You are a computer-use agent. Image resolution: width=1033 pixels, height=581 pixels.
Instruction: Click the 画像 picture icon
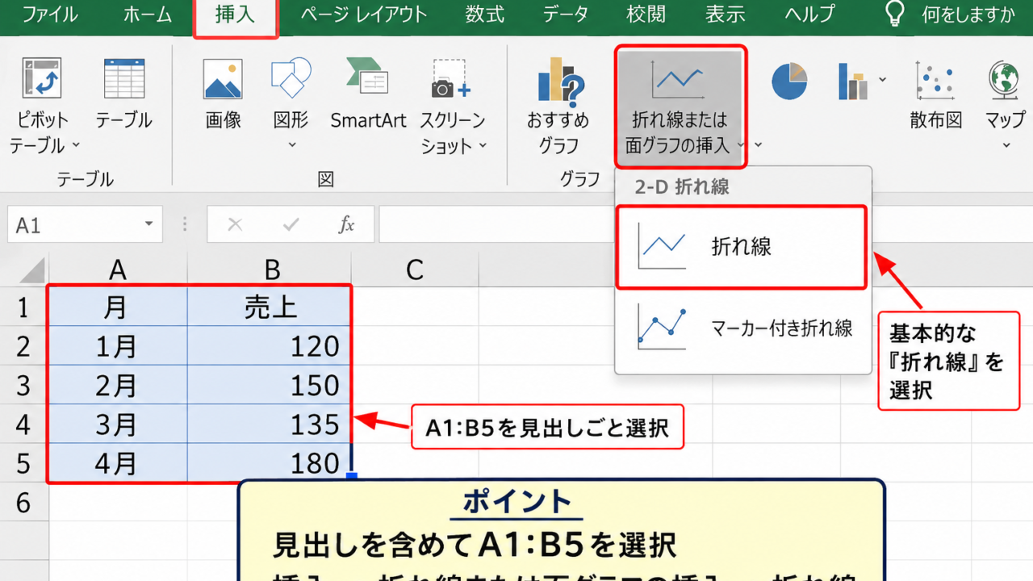(224, 79)
